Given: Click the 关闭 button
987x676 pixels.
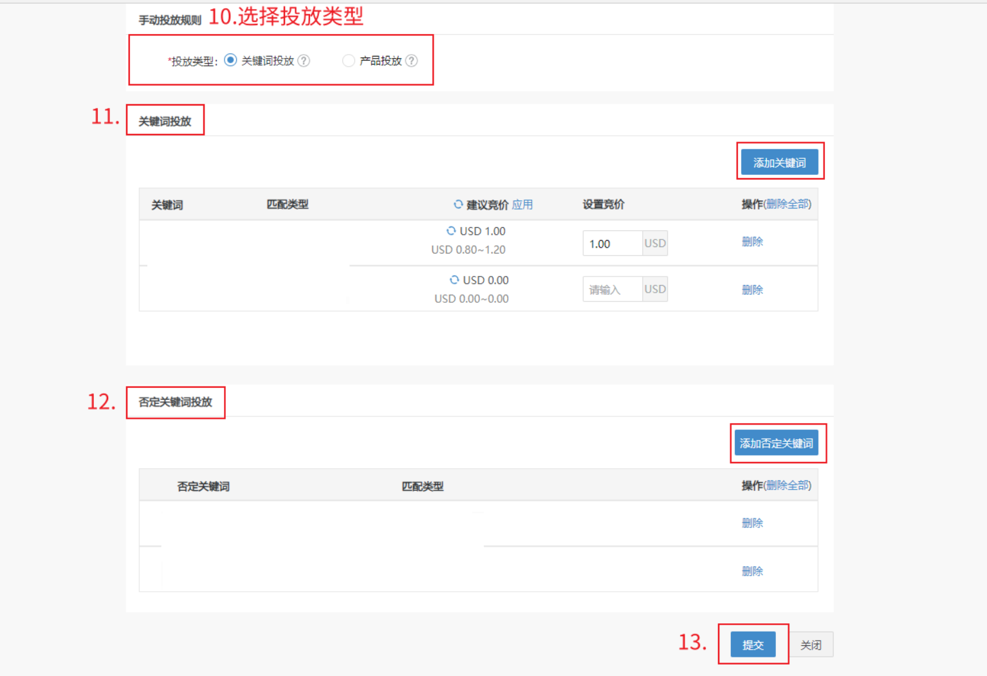Looking at the screenshot, I should pos(811,645).
